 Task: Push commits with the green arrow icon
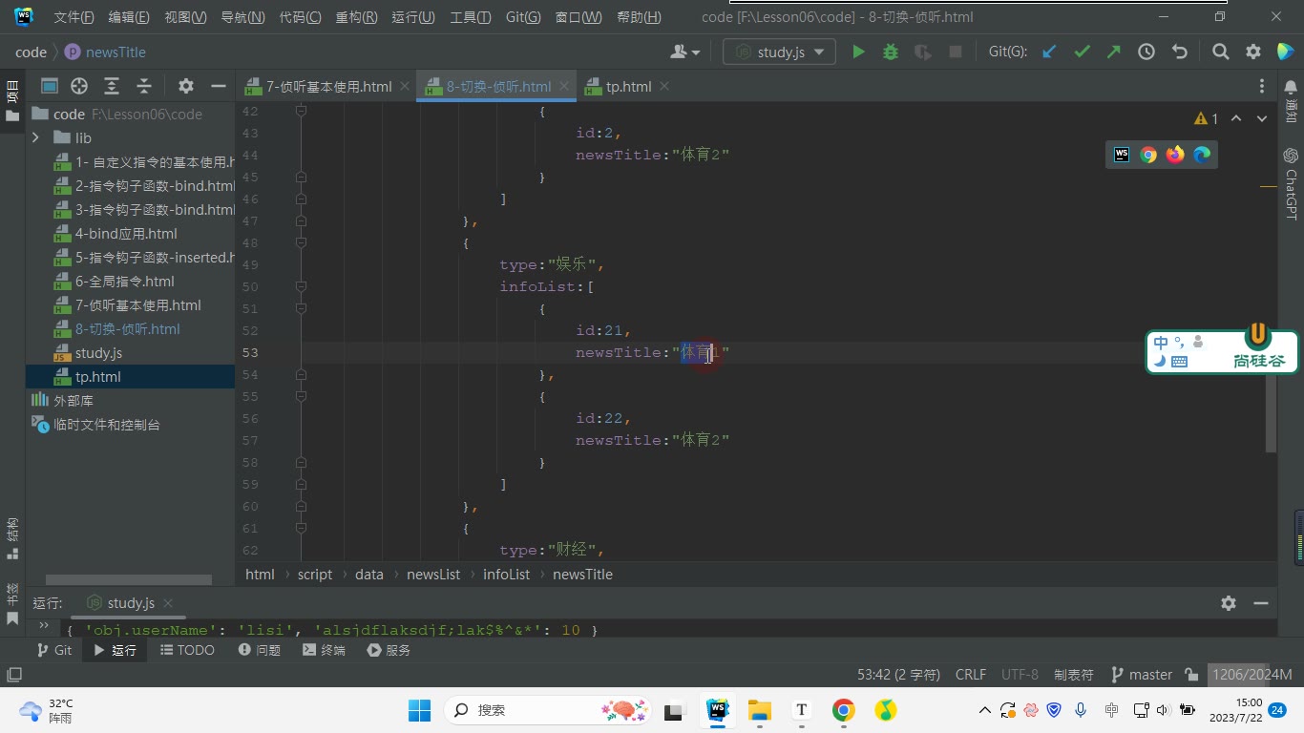(x=1114, y=52)
